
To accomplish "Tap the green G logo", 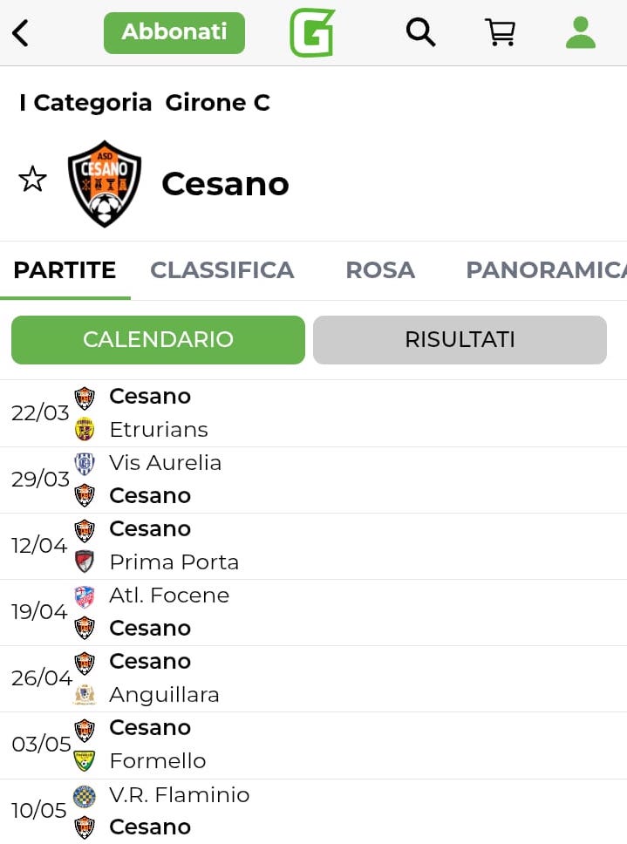I will [x=312, y=33].
